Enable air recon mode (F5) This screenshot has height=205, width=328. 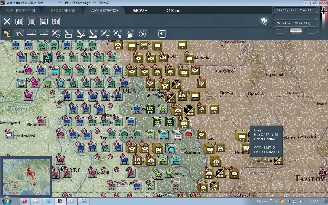56,34
